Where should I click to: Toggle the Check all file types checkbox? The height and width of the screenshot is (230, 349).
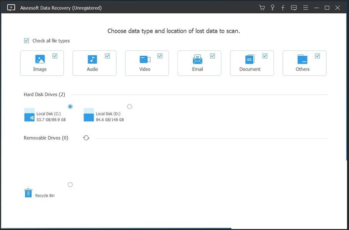pyautogui.click(x=27, y=40)
